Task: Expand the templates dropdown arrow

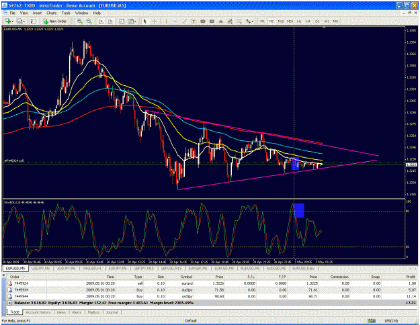Action: click(x=135, y=21)
